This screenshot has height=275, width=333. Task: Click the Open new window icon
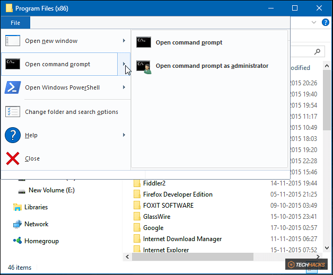coord(13,41)
